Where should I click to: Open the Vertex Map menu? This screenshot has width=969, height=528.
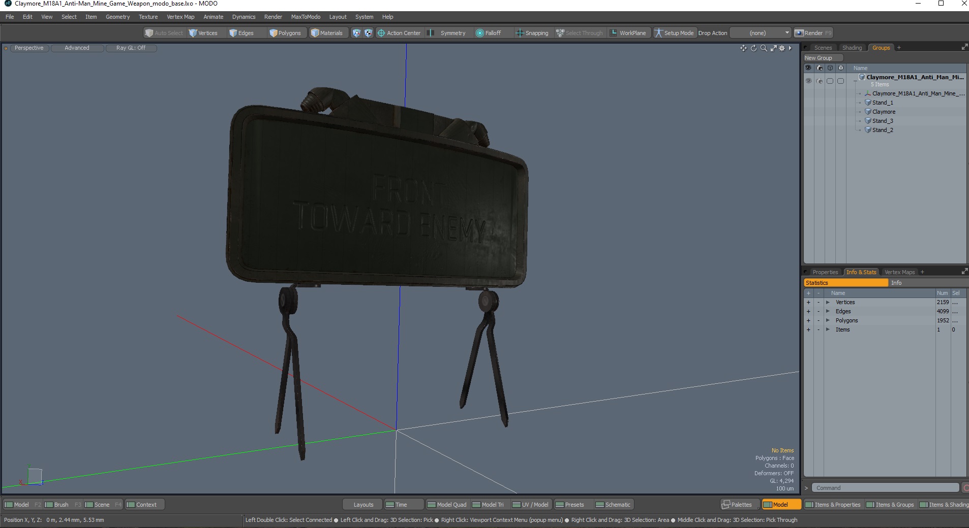pyautogui.click(x=180, y=17)
